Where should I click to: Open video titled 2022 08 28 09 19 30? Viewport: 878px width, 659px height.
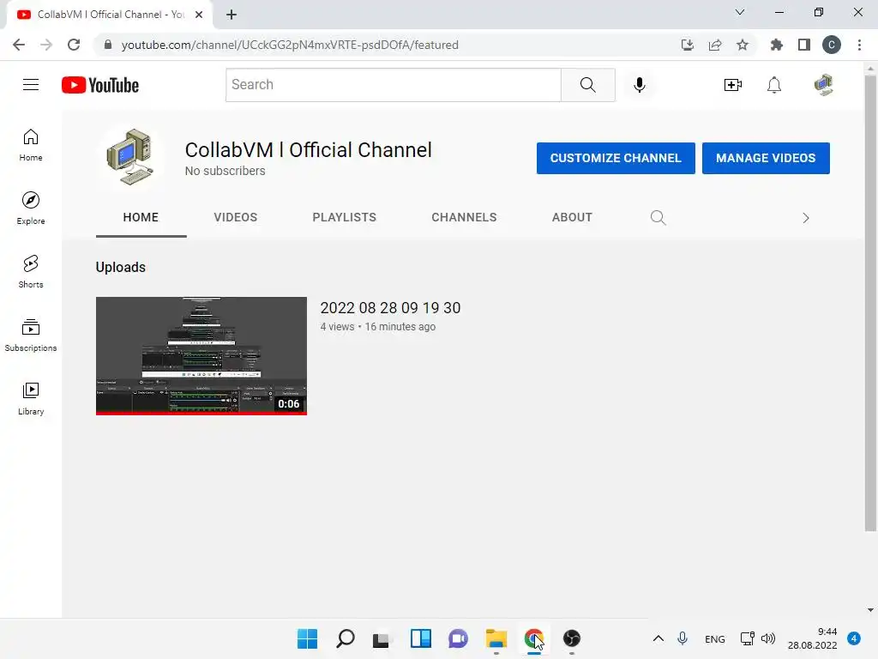[x=390, y=308]
